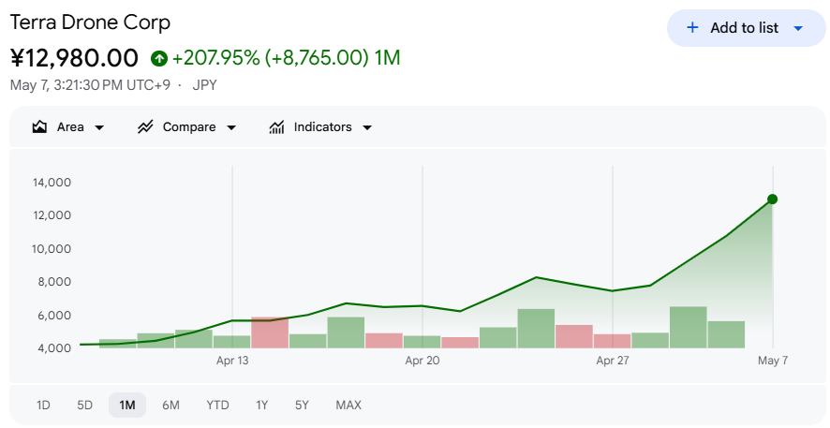Screen dimensions: 830x428
Task: Click the Indicators chart icon
Action: pyautogui.click(x=276, y=127)
